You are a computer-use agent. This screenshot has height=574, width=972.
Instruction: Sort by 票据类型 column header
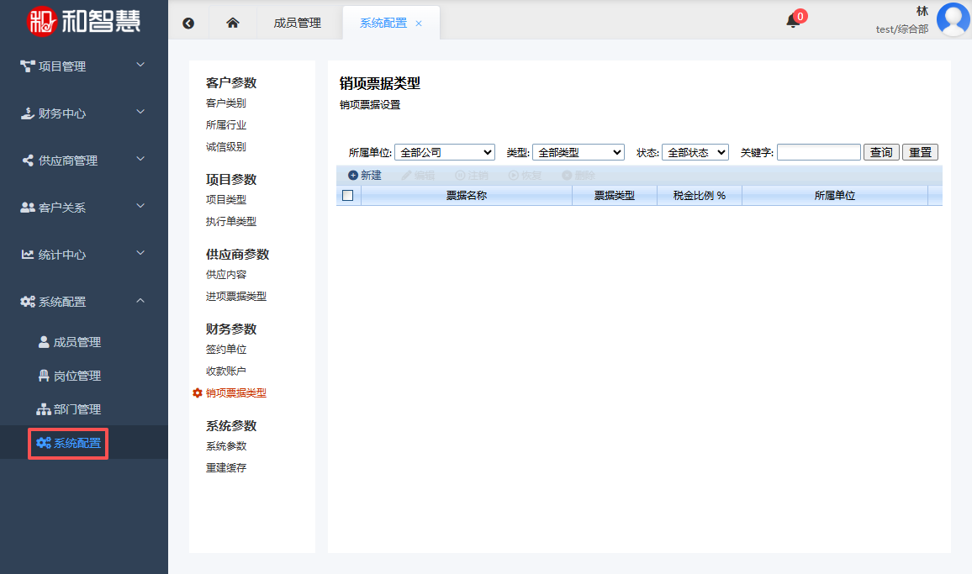coord(615,195)
